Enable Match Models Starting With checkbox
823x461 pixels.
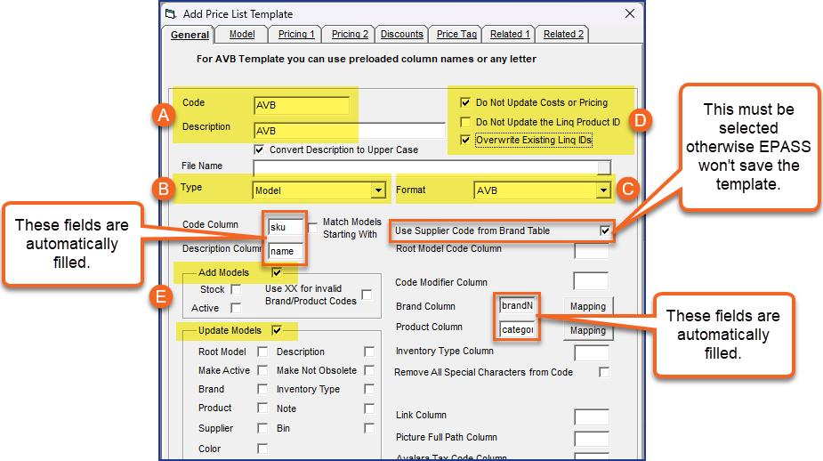coord(313,228)
